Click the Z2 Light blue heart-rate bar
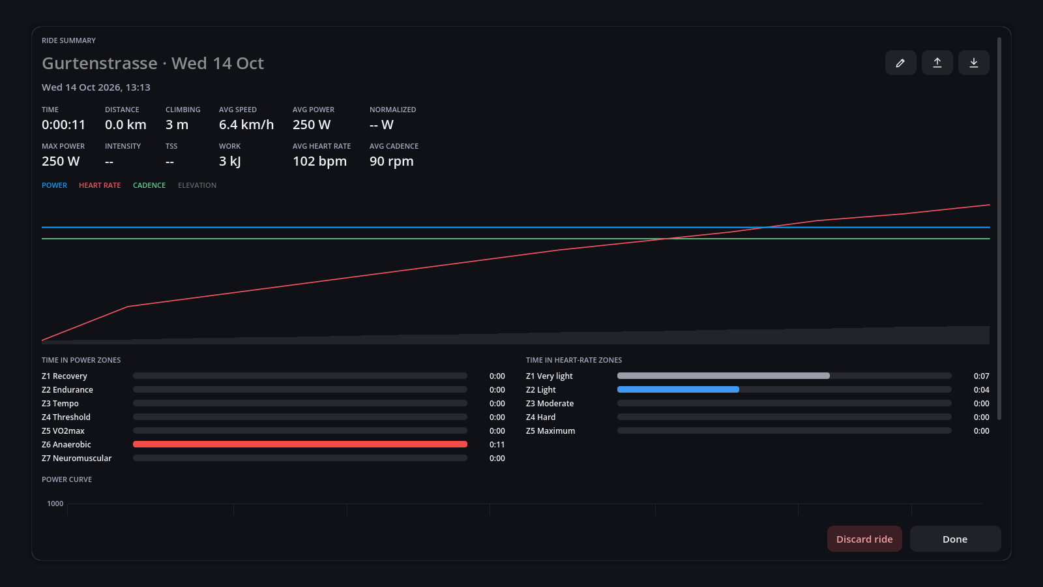The height and width of the screenshot is (587, 1043). tap(678, 389)
